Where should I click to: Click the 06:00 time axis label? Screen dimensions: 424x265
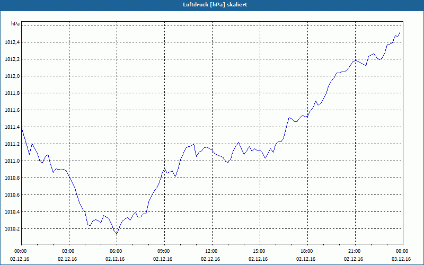tap(117, 251)
